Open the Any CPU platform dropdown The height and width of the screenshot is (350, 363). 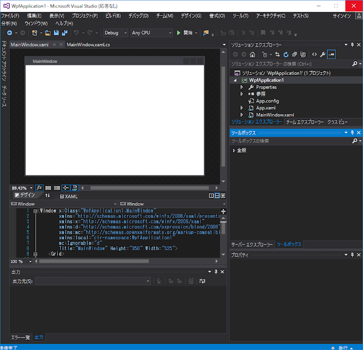coord(151,33)
